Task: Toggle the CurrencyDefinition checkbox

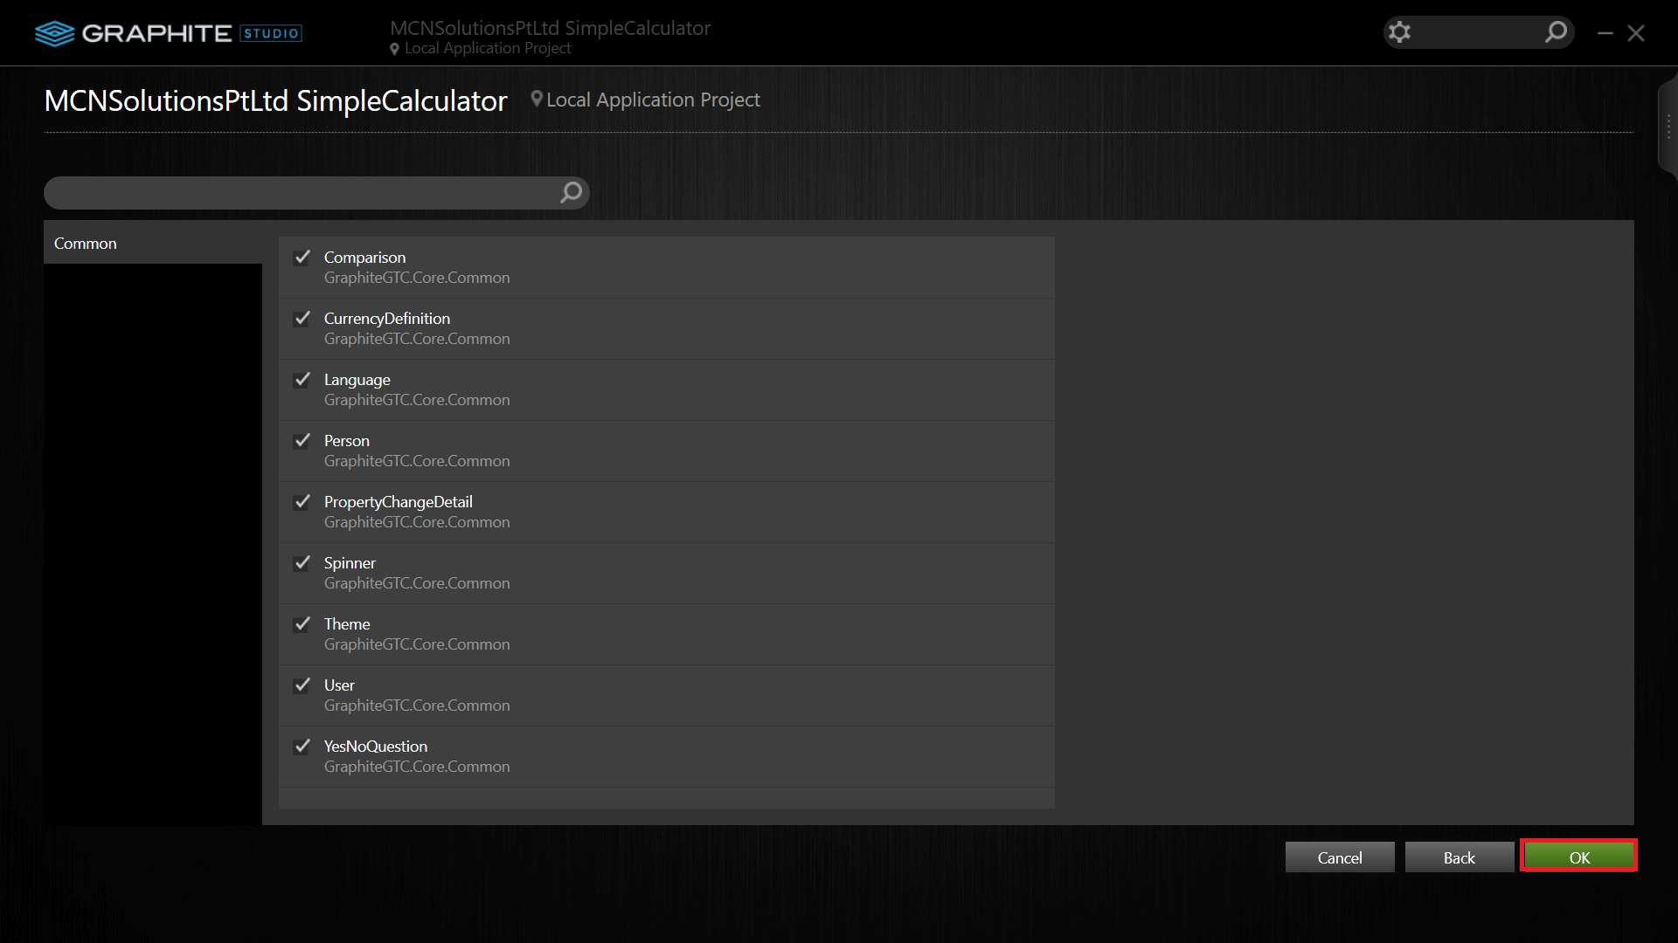Action: tap(302, 319)
